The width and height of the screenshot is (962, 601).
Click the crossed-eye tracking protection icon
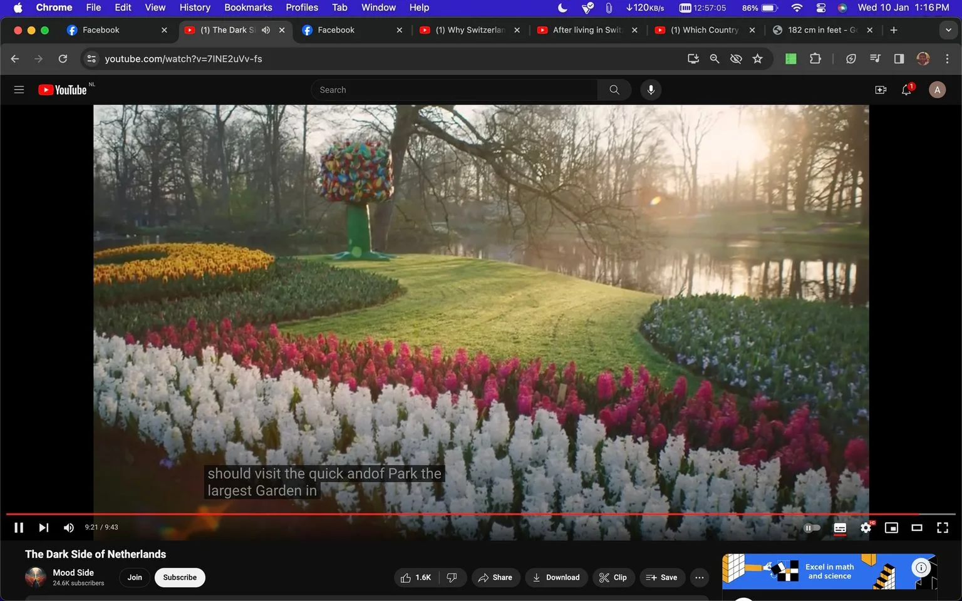(x=736, y=58)
